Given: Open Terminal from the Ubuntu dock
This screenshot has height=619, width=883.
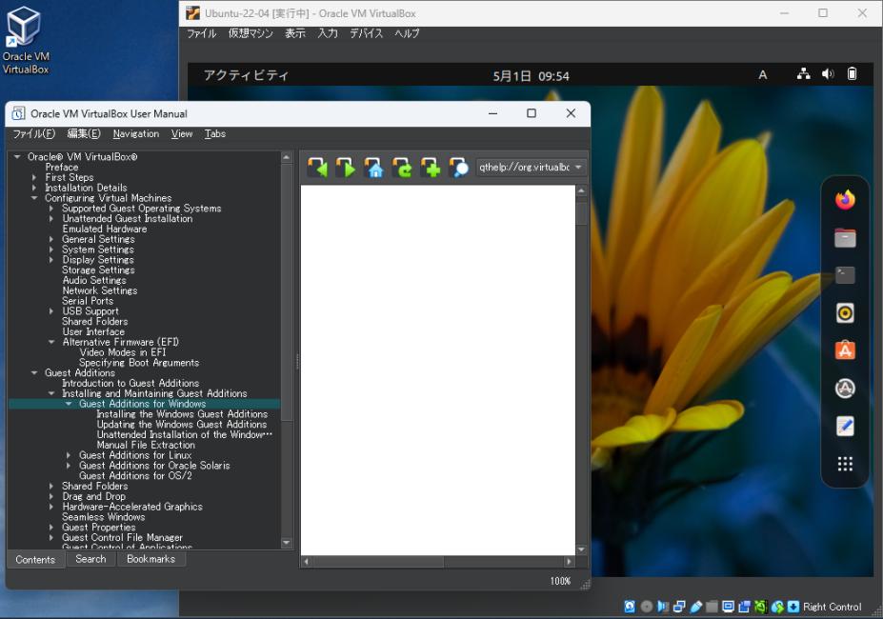Looking at the screenshot, I should 845,275.
